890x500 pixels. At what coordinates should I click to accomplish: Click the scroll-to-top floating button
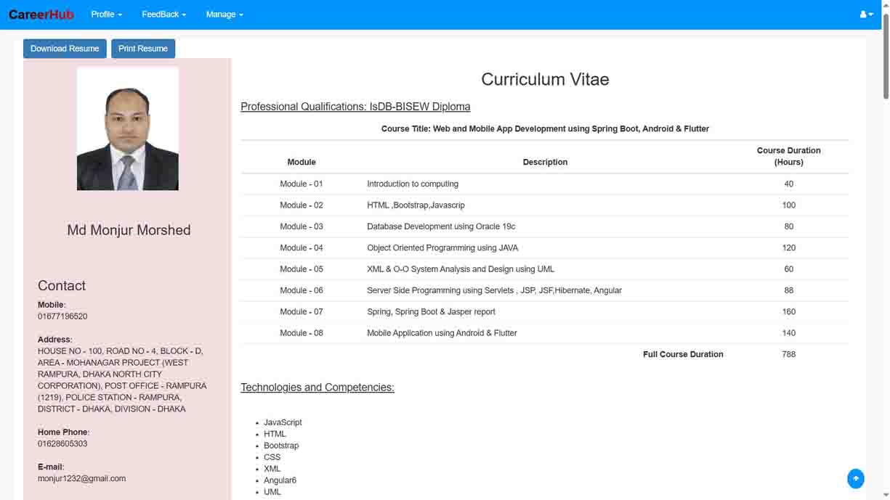click(856, 479)
